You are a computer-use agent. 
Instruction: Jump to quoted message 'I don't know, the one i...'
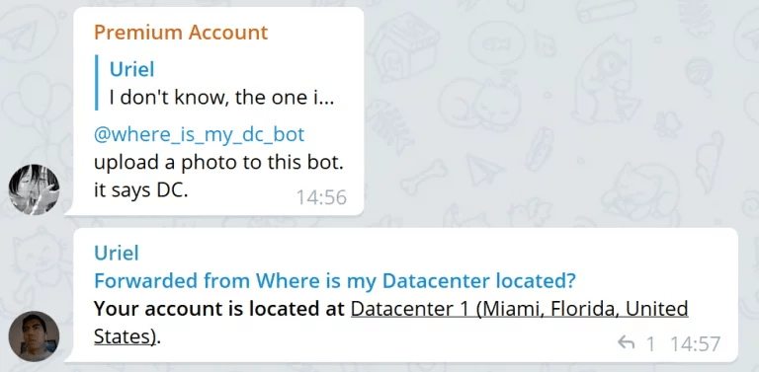pos(221,98)
